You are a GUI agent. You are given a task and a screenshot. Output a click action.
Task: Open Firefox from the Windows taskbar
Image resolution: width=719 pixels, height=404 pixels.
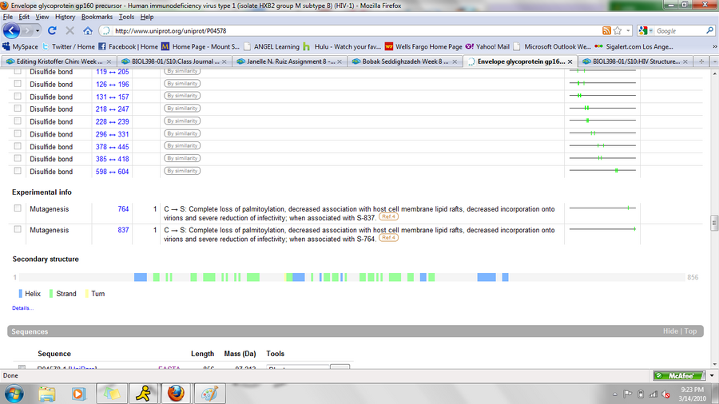tap(176, 393)
